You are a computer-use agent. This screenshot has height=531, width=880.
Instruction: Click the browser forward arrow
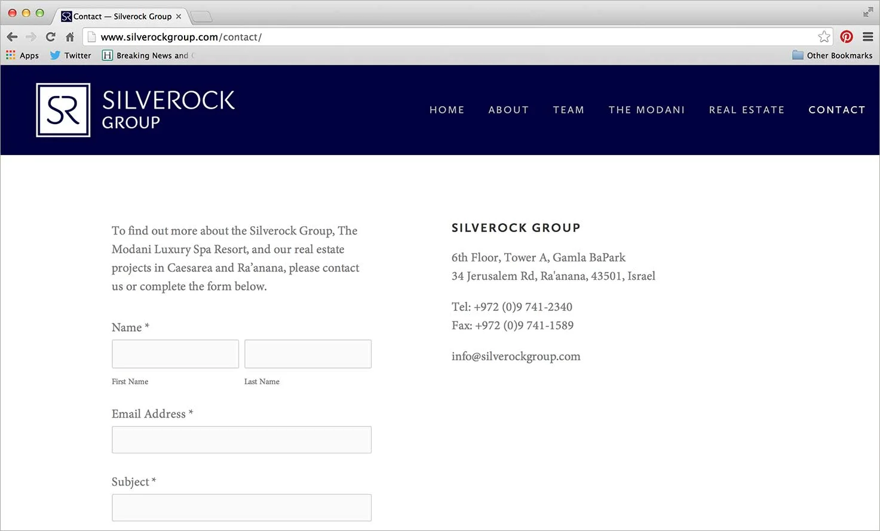pos(31,37)
